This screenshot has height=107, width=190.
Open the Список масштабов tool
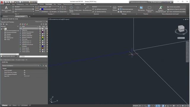(173, 7)
